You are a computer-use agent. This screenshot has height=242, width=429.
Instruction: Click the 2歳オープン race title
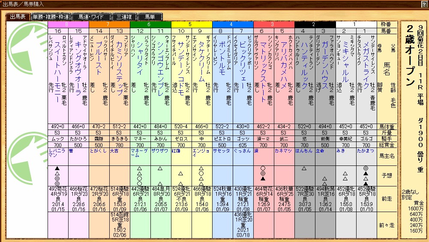coord(410,56)
